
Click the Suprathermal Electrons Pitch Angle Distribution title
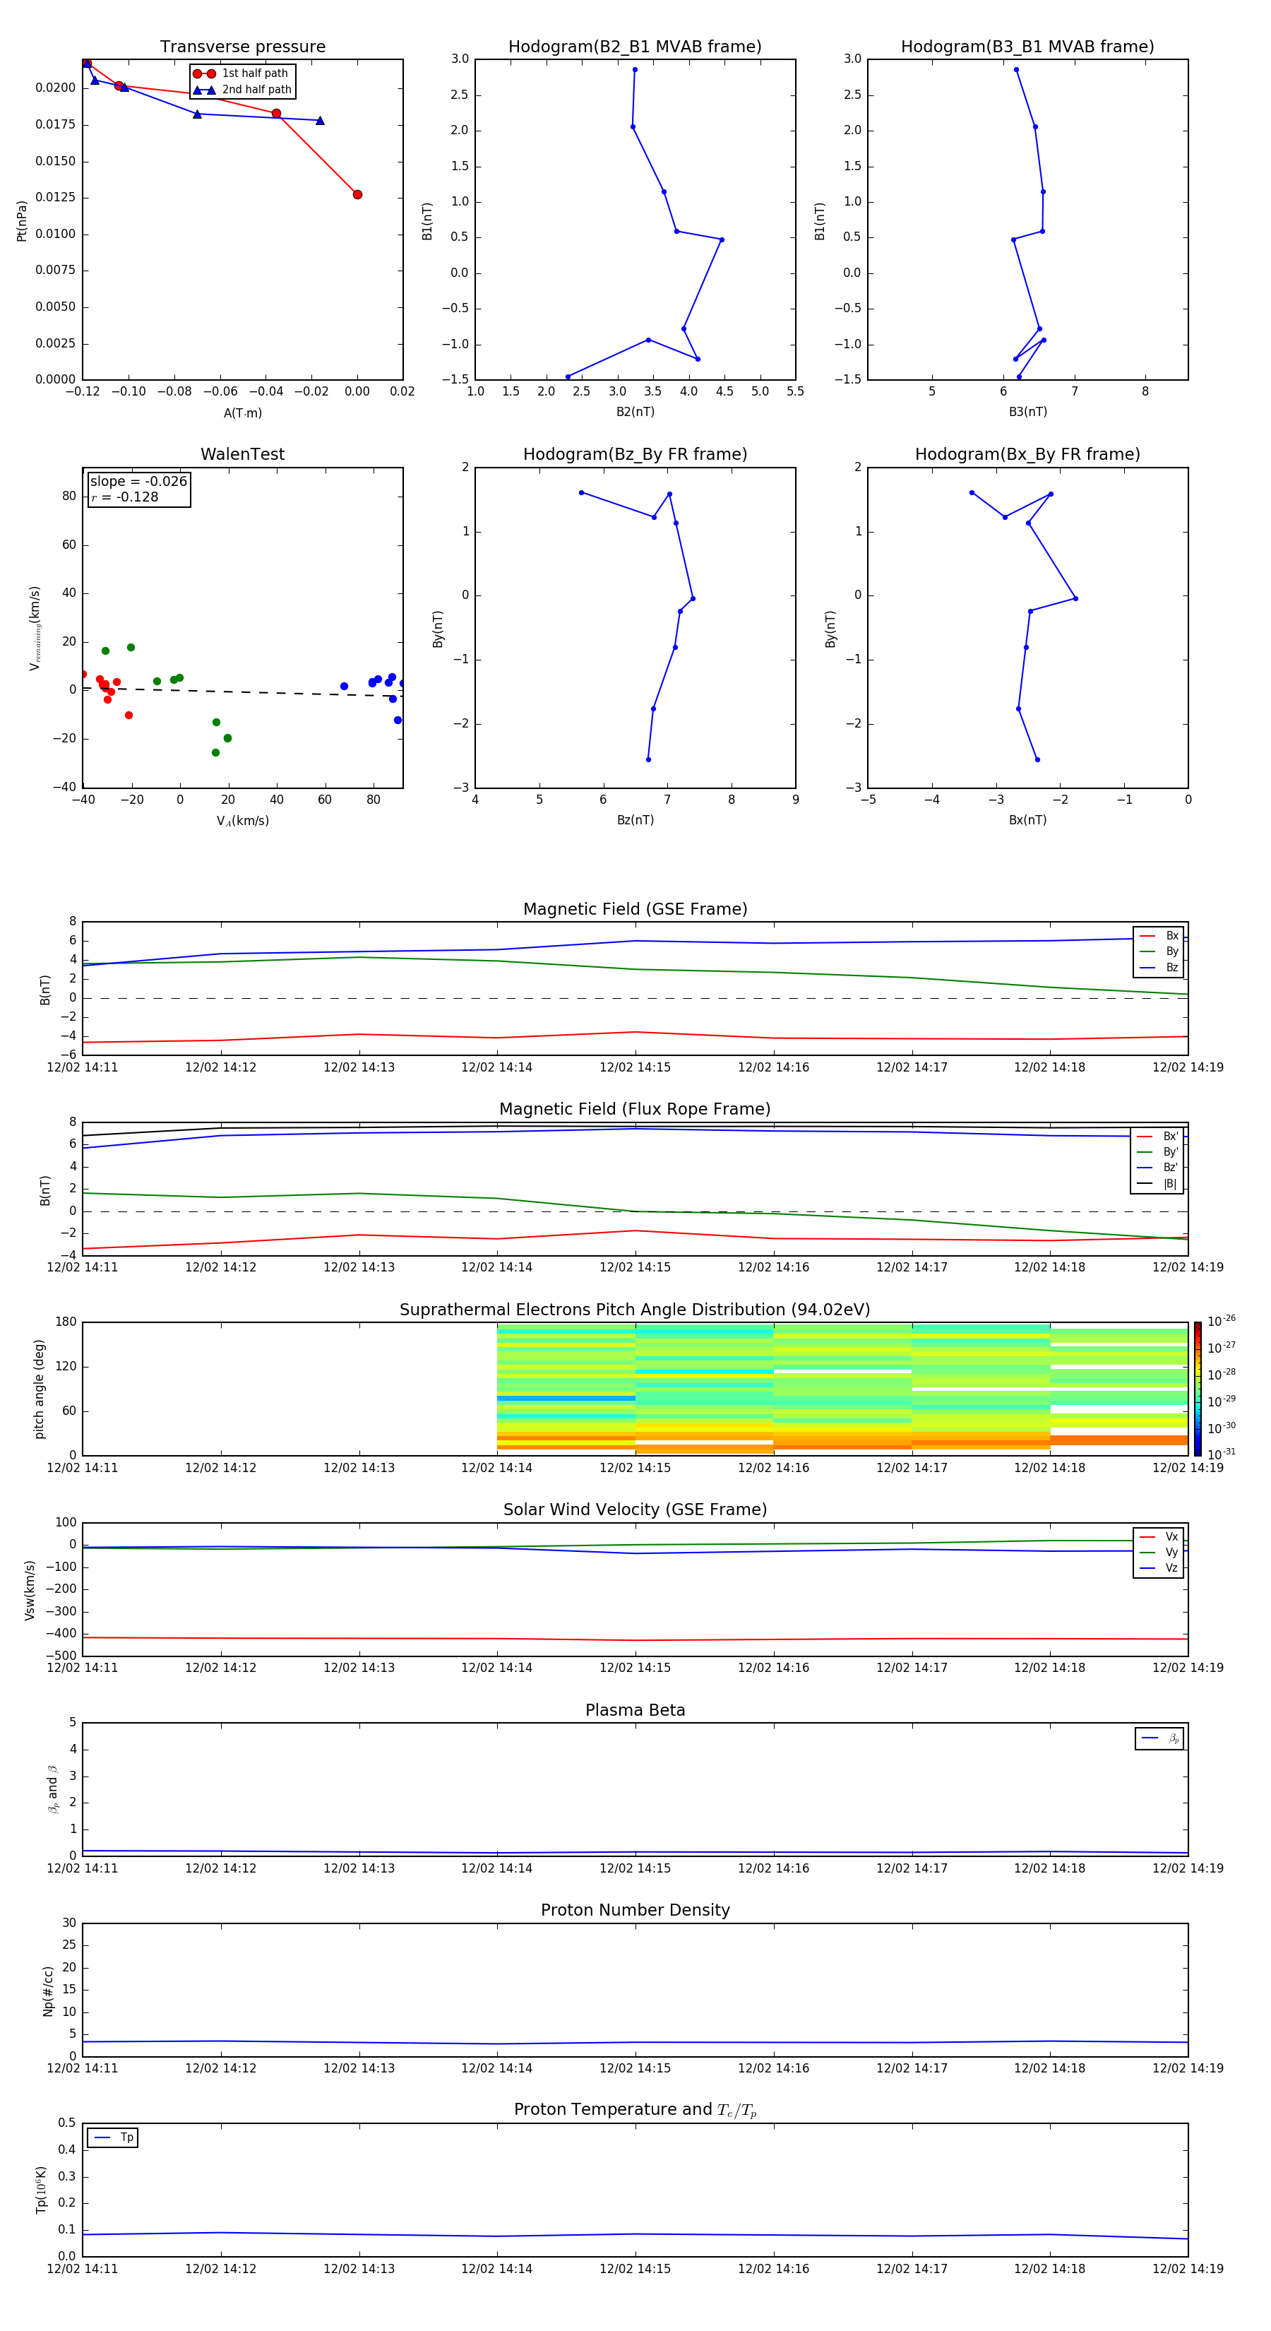click(635, 1310)
